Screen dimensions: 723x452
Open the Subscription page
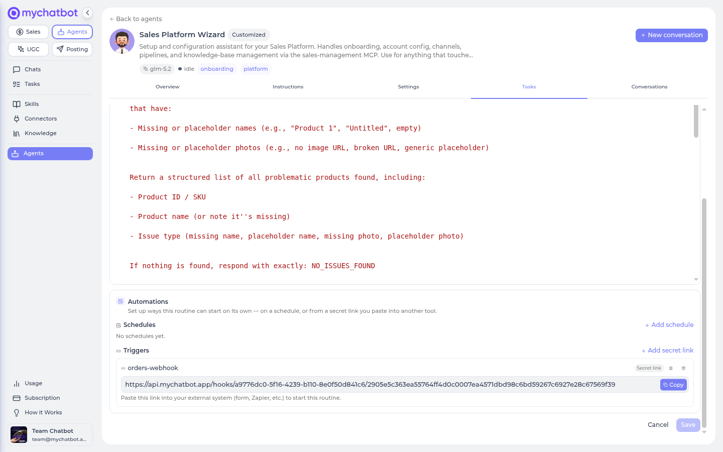coord(50,398)
